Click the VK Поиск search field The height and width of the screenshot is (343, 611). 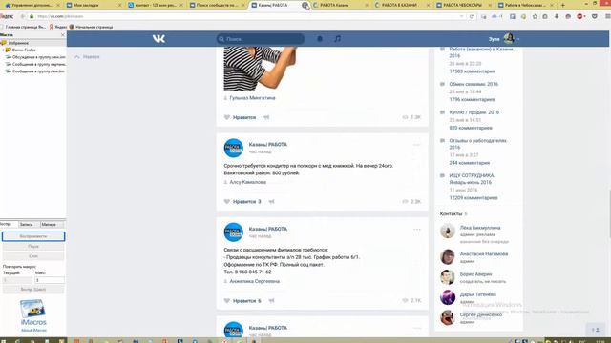click(x=261, y=39)
